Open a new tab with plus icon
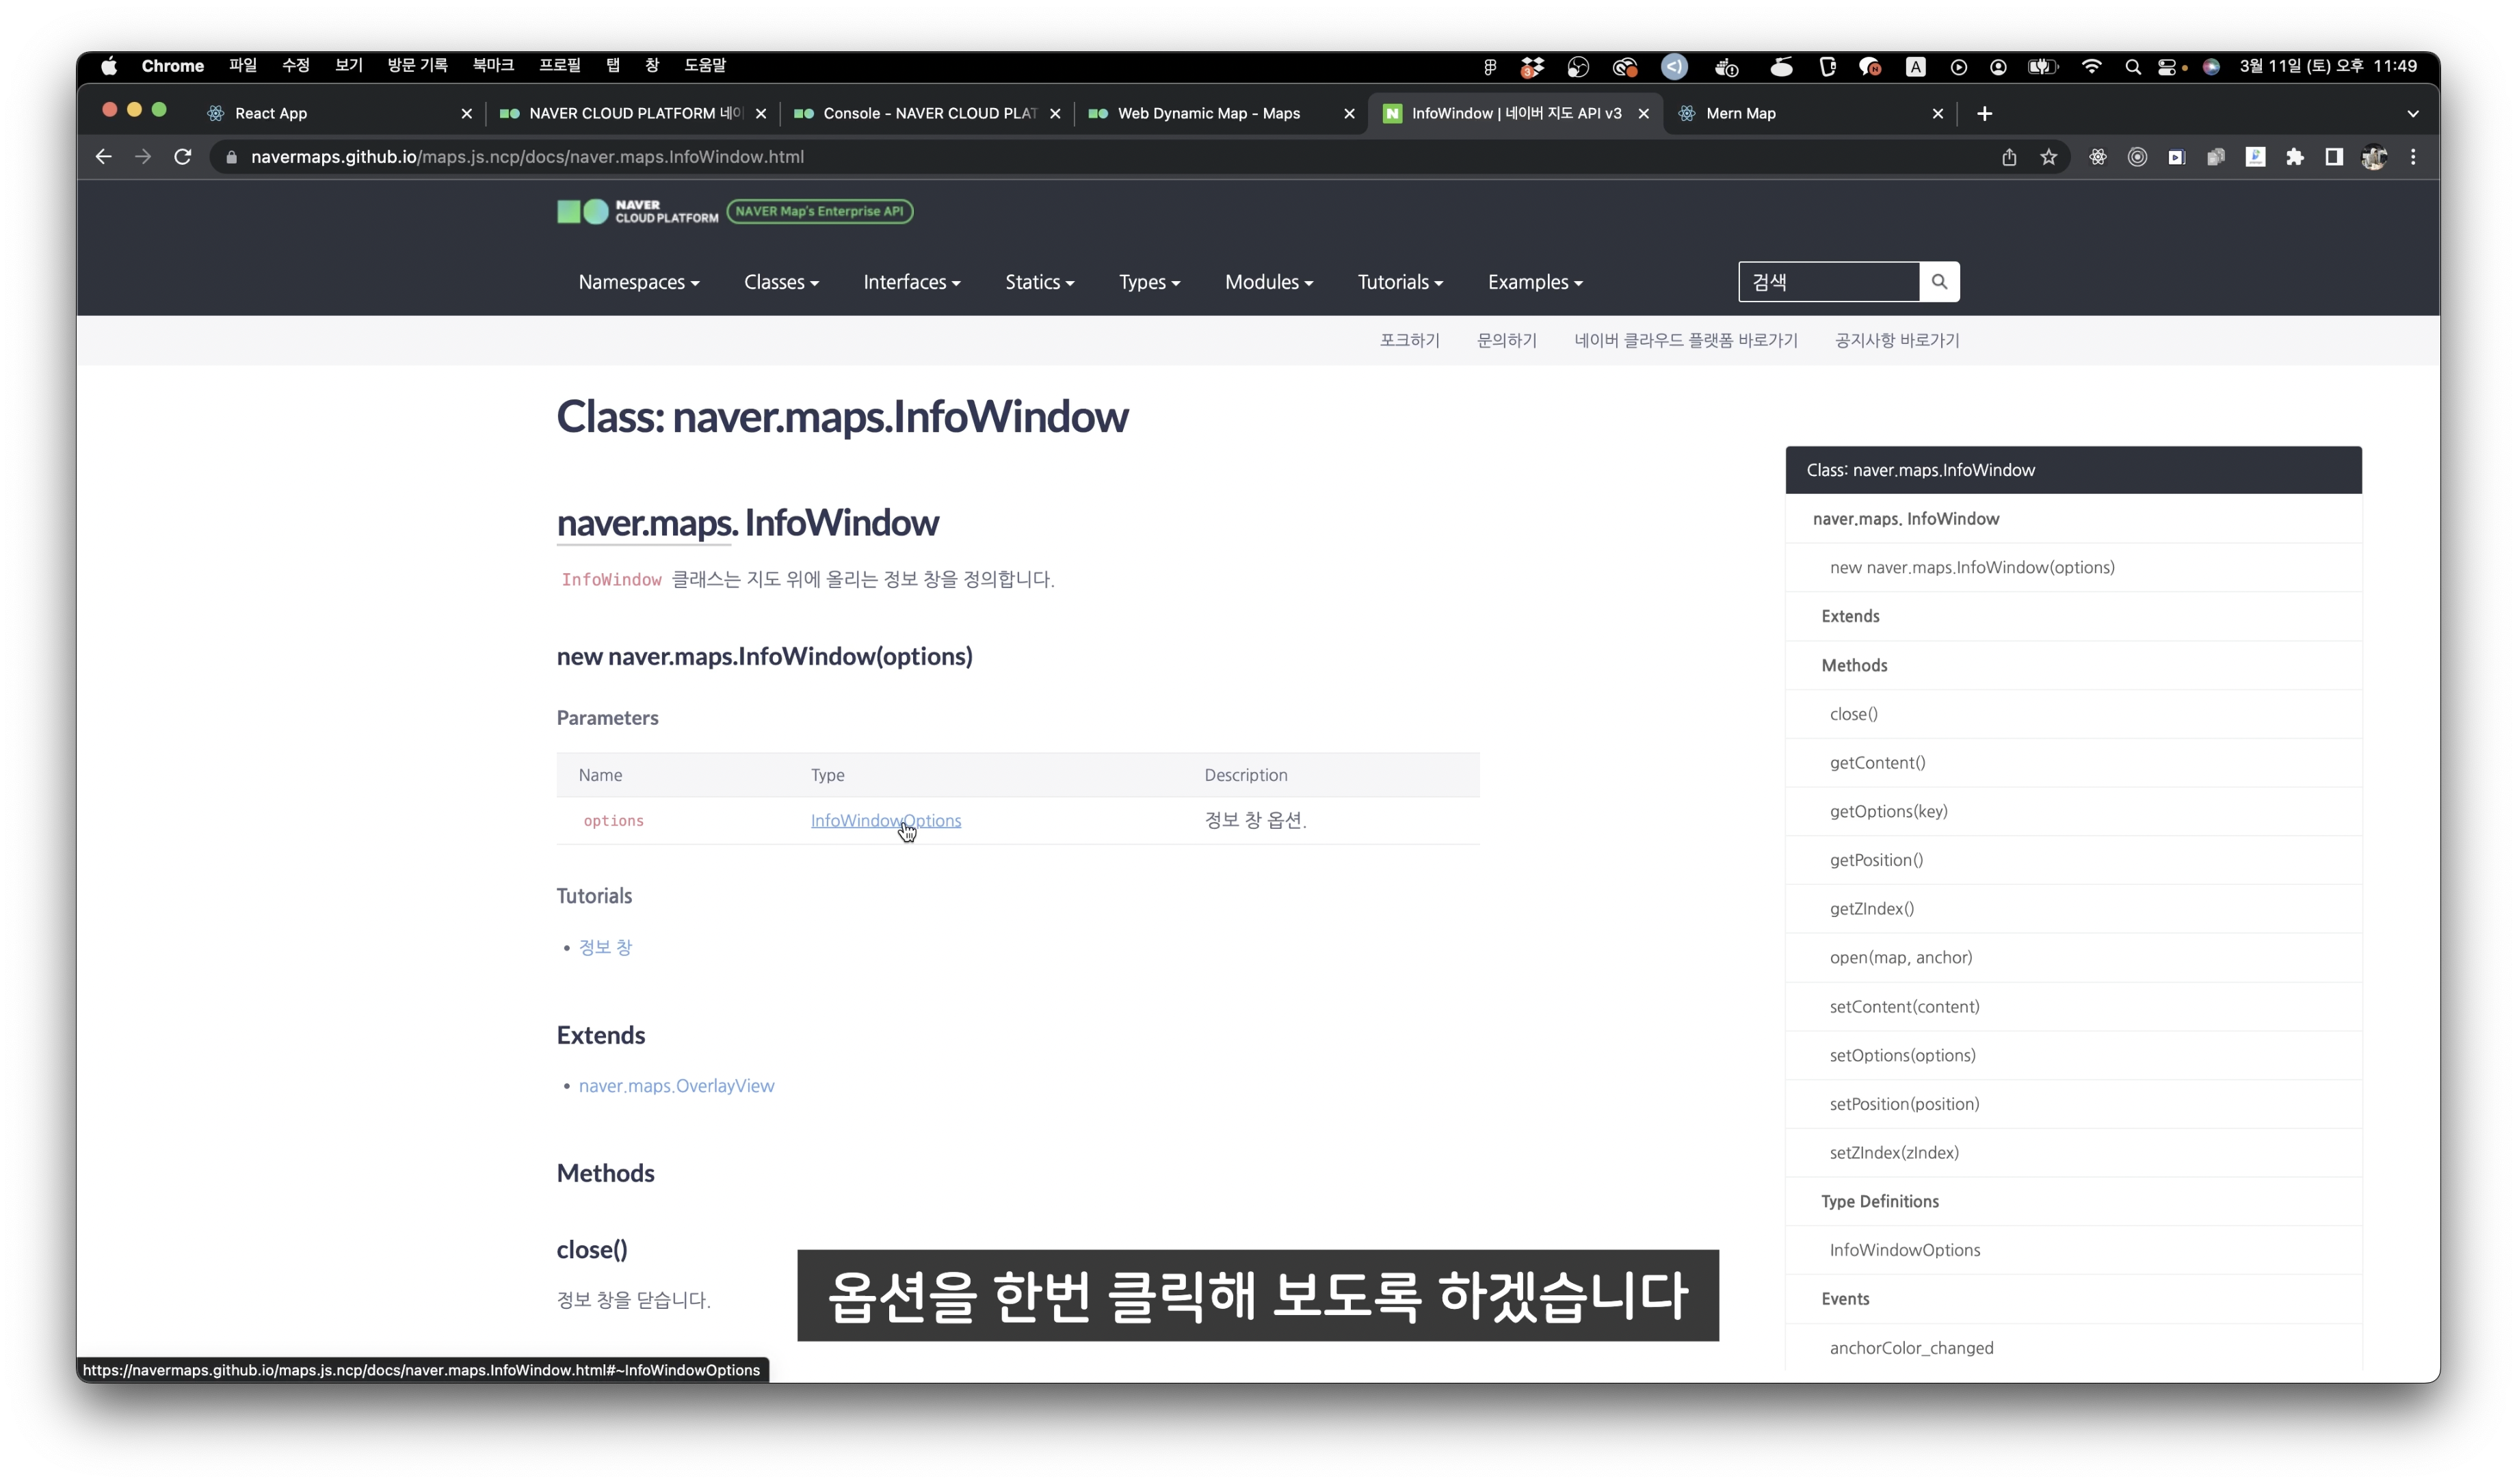The width and height of the screenshot is (2517, 1484). tap(1985, 113)
